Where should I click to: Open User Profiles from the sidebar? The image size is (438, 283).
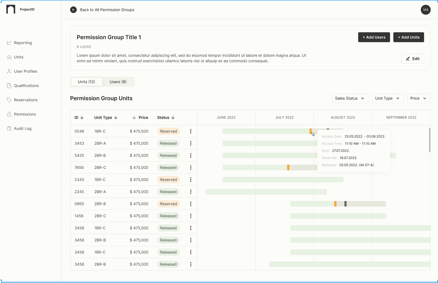9,71
